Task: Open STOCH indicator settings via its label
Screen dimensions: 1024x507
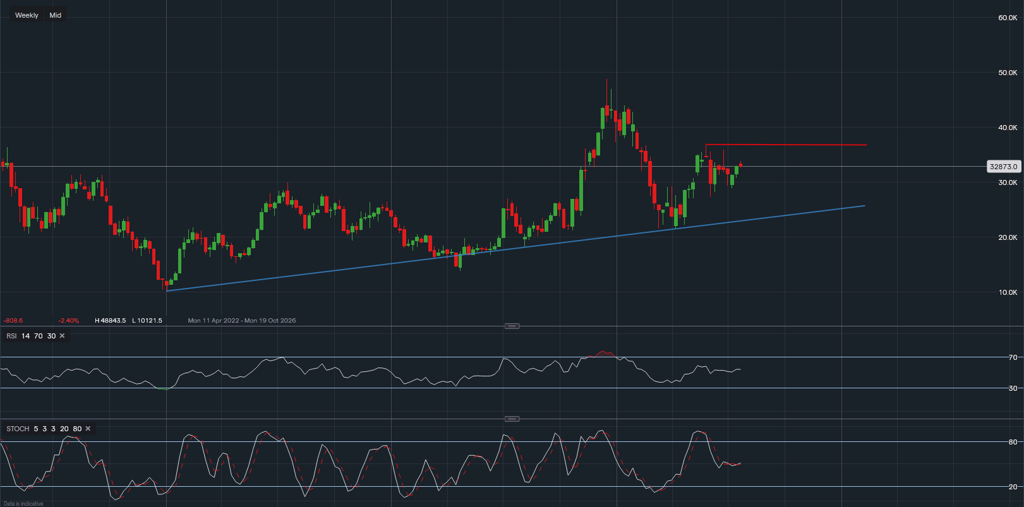Action: pyautogui.click(x=18, y=429)
